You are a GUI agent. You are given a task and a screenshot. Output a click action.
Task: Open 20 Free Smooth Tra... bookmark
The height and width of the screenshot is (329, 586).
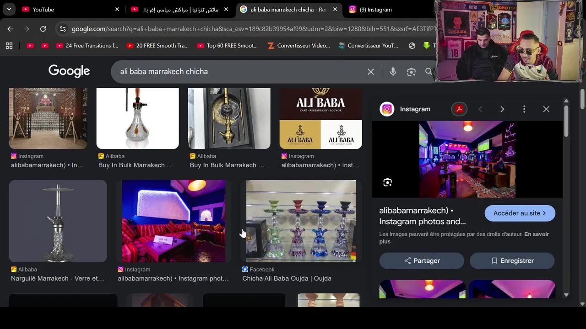(x=157, y=46)
